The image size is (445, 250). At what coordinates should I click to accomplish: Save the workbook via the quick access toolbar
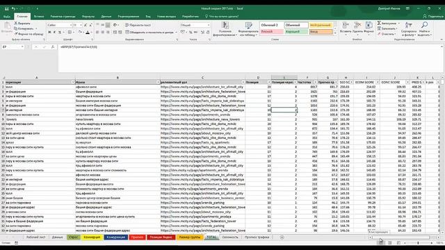coord(6,9)
